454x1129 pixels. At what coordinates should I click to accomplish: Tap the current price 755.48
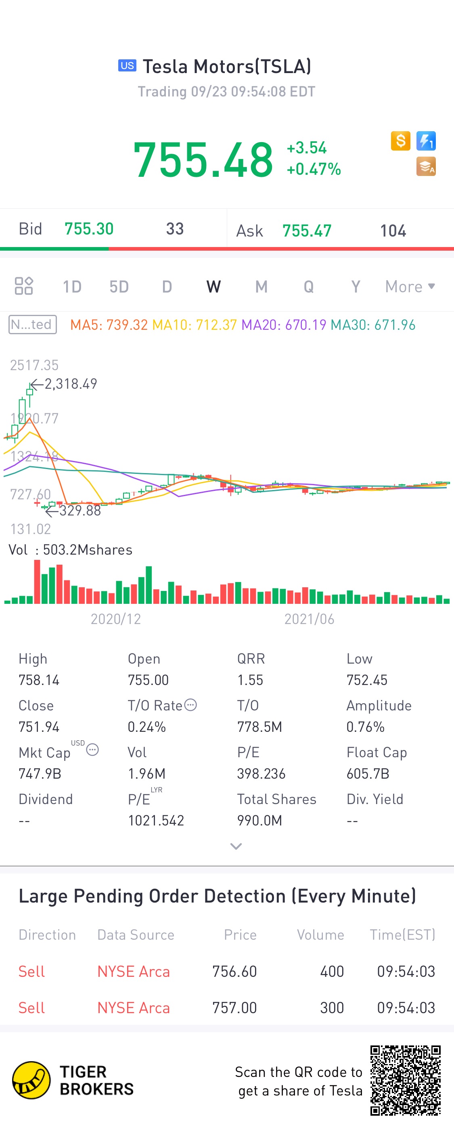pos(203,159)
